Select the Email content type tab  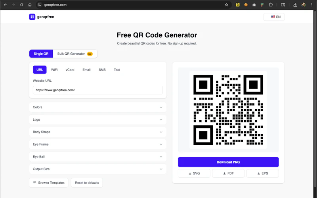click(x=86, y=70)
